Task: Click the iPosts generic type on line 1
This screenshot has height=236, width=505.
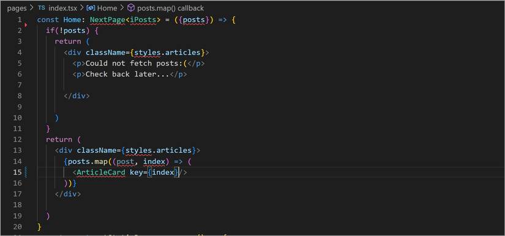Action: point(143,20)
